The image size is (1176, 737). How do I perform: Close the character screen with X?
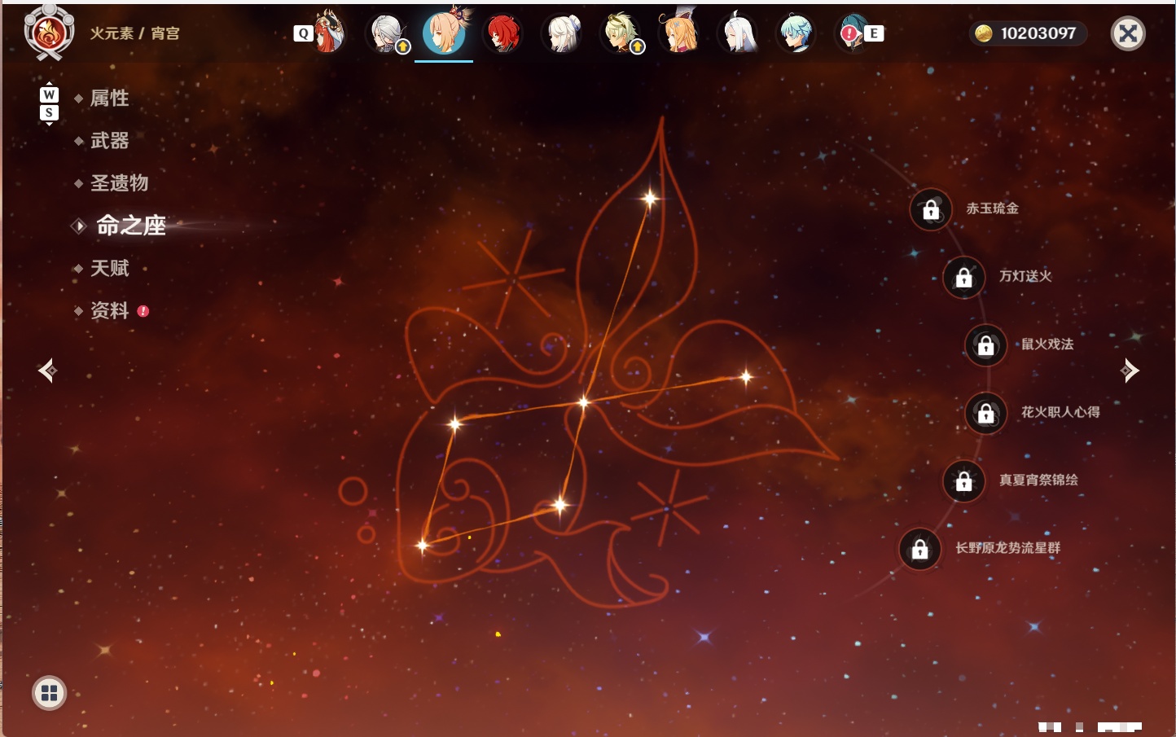pos(1128,33)
